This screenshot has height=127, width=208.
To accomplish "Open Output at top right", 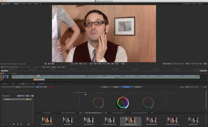I will point(194,4).
